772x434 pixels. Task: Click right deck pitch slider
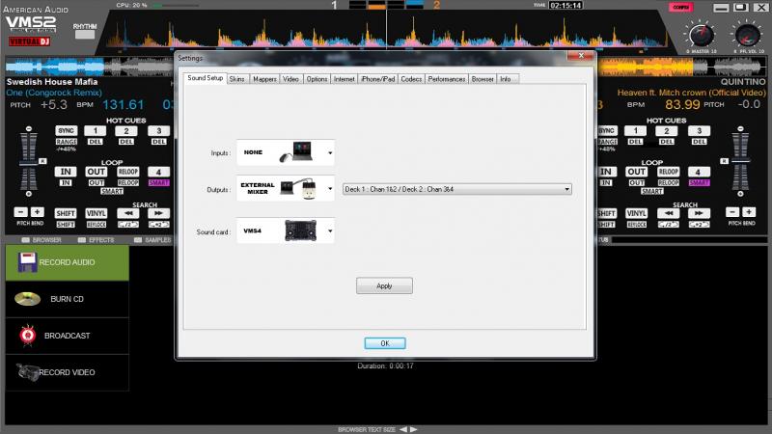[x=740, y=161]
